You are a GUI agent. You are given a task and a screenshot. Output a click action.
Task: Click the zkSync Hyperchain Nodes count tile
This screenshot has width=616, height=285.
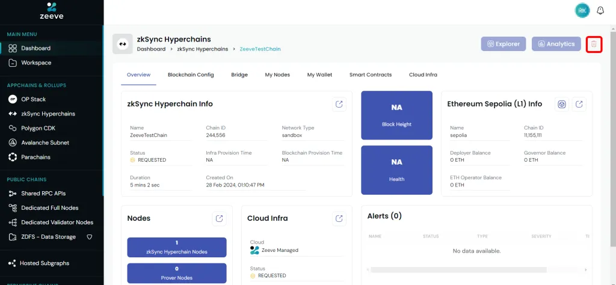point(177,247)
